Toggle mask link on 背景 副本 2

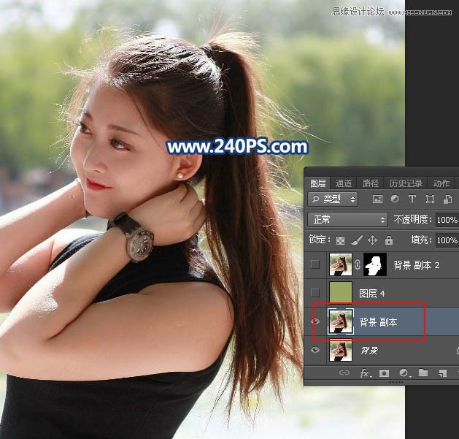[358, 264]
